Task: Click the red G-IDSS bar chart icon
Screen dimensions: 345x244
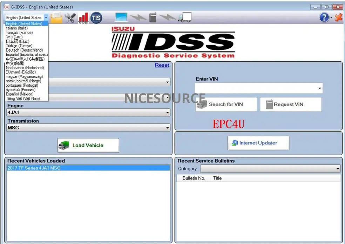Action: pos(83,17)
